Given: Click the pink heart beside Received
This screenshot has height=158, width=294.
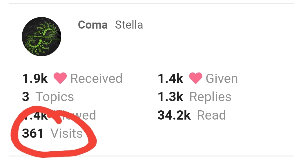Looking at the screenshot, I should (60, 78).
